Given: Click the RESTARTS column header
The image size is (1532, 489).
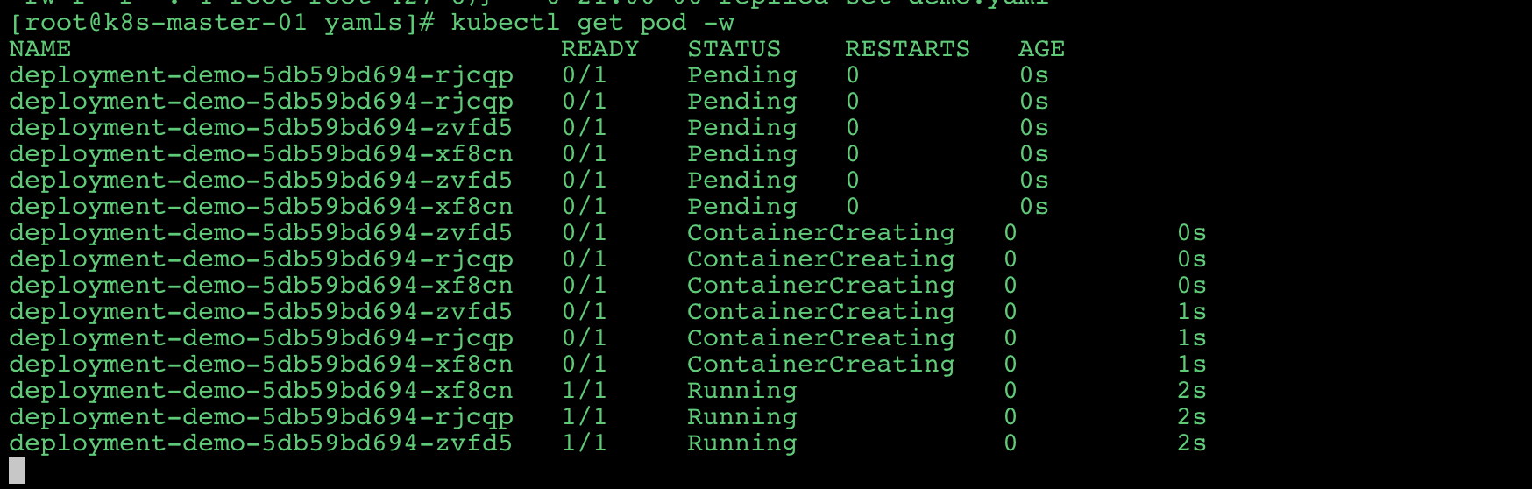Looking at the screenshot, I should coord(907,49).
